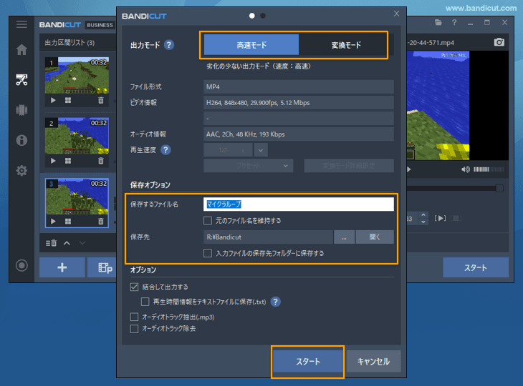Open the Split tool icon in sidebar
523x386 pixels.
21,110
